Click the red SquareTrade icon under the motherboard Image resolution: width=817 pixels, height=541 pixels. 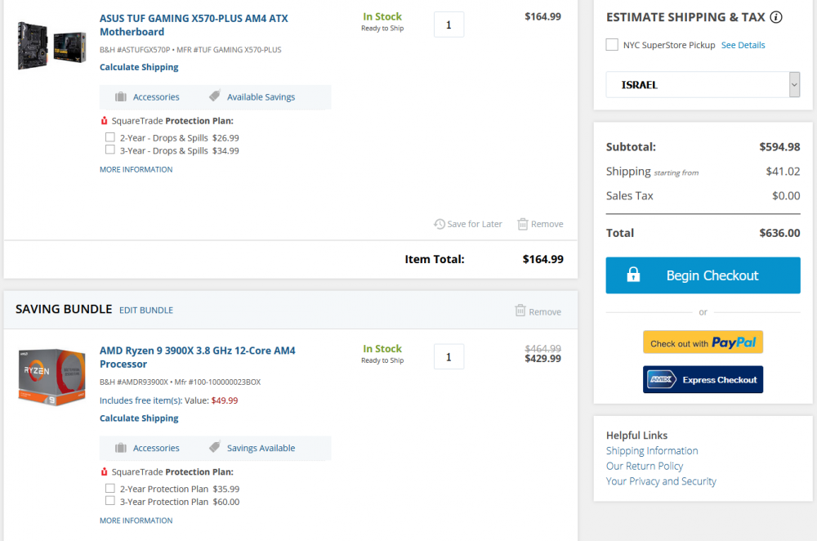pyautogui.click(x=104, y=121)
